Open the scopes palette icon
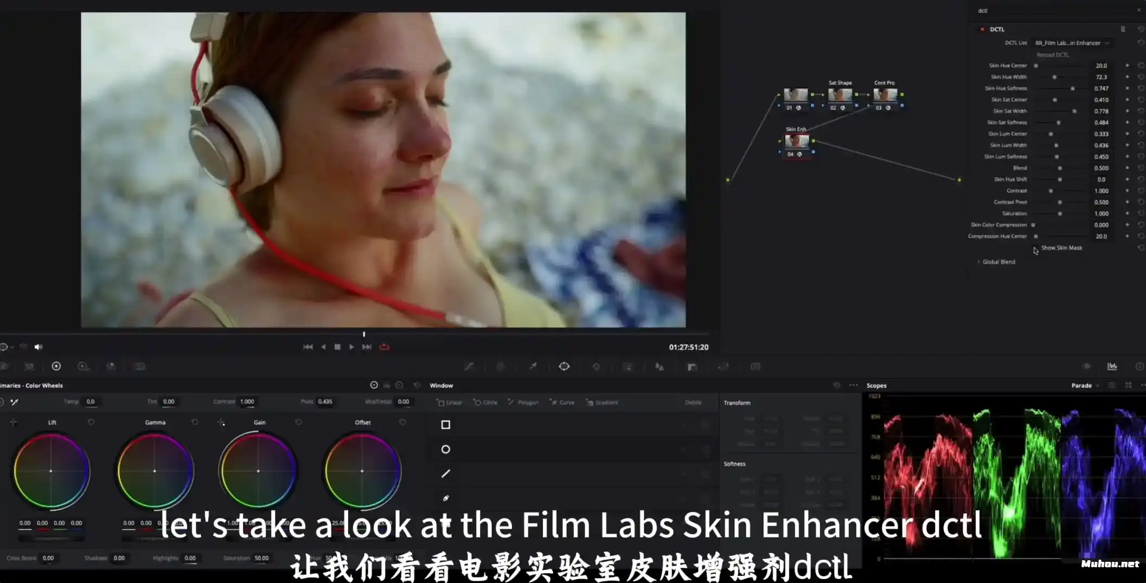The width and height of the screenshot is (1146, 583). click(1112, 367)
